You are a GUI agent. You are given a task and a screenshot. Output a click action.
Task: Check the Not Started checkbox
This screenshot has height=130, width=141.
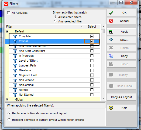coord(92,95)
